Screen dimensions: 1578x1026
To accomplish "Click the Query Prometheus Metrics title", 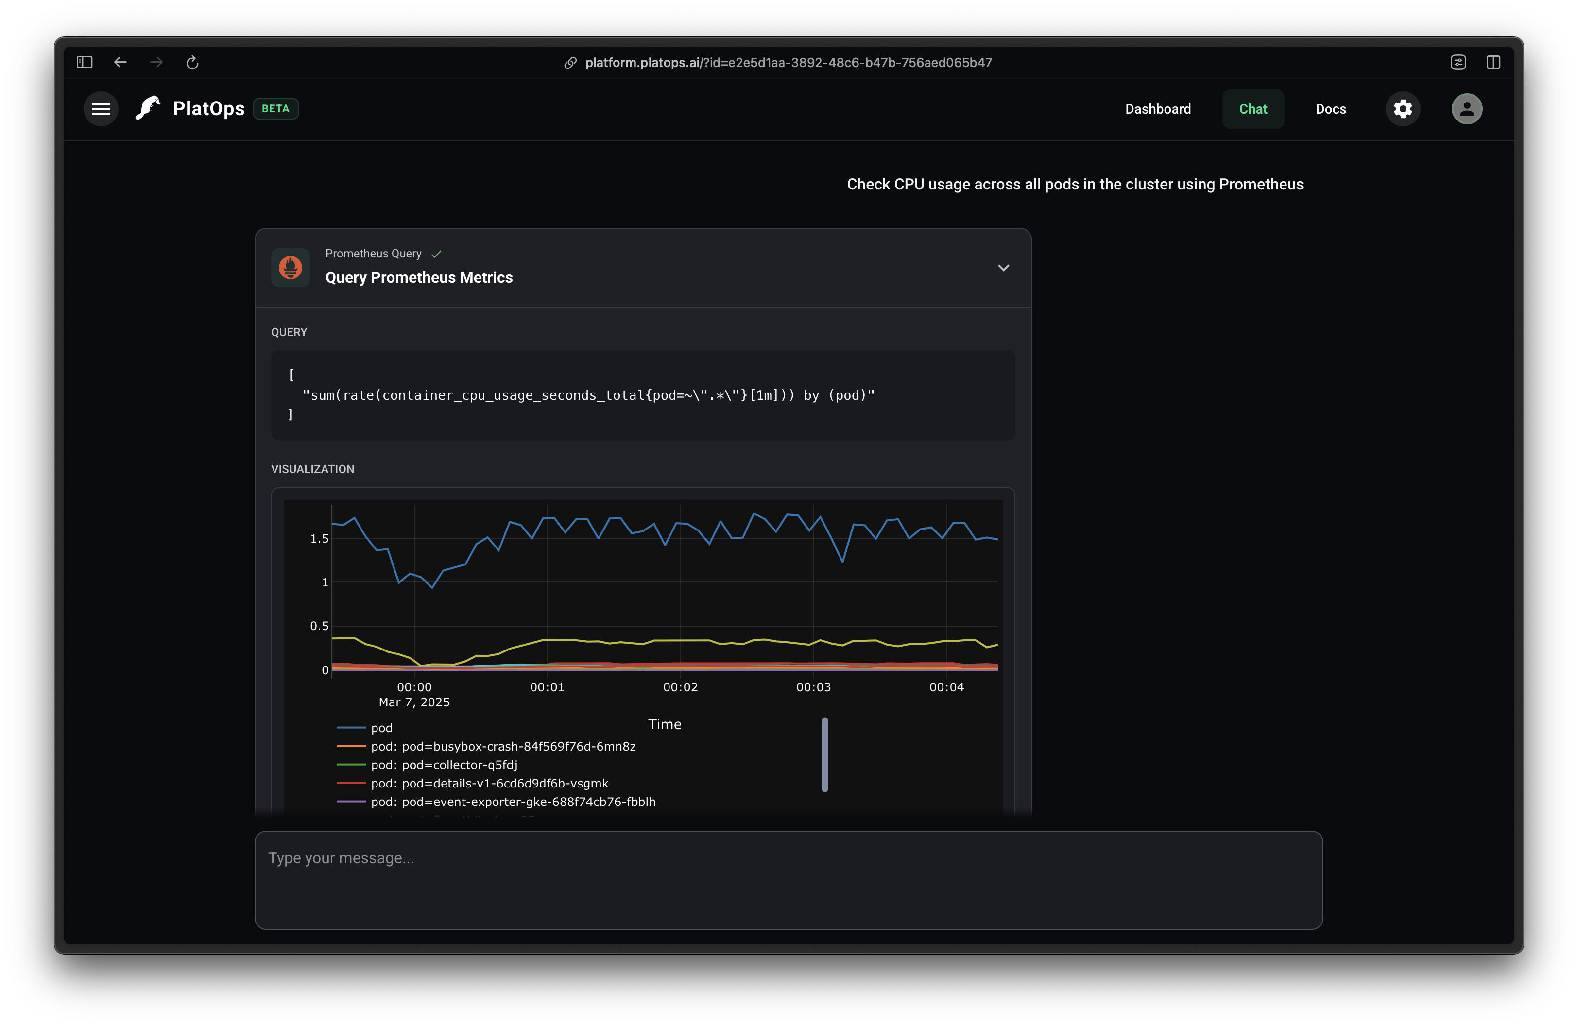I will point(418,278).
